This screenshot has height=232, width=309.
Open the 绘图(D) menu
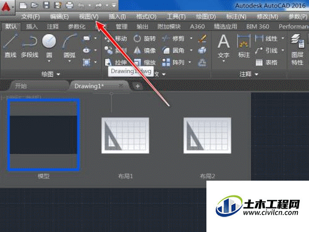pyautogui.click(x=206, y=17)
